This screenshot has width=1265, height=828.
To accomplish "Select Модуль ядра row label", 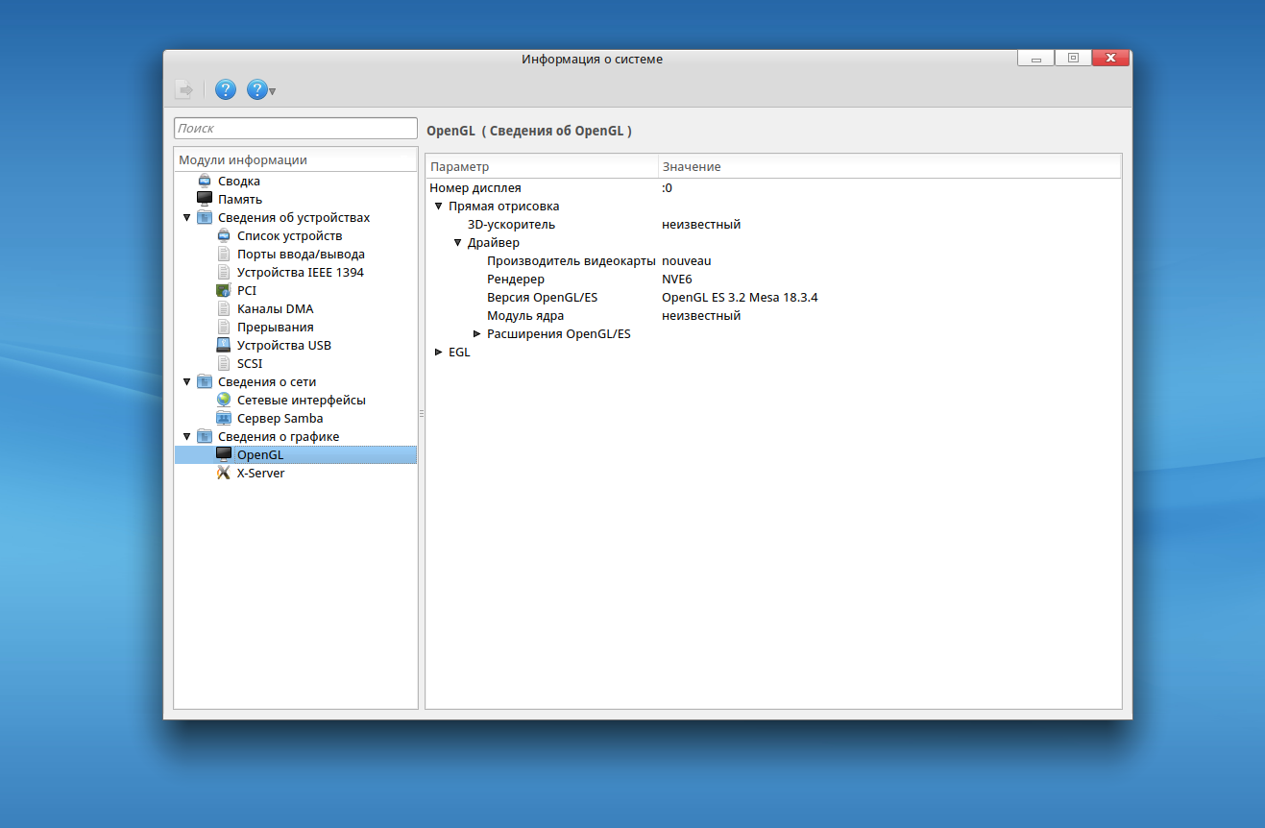I will [525, 316].
